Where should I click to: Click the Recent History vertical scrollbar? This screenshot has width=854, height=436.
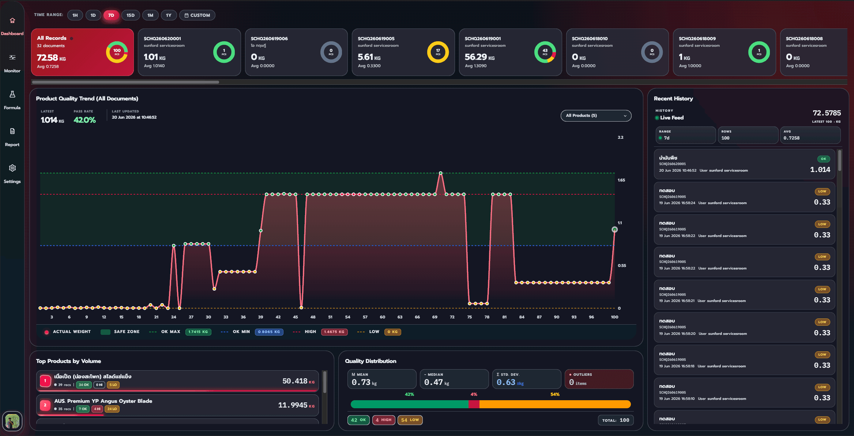[x=840, y=161]
